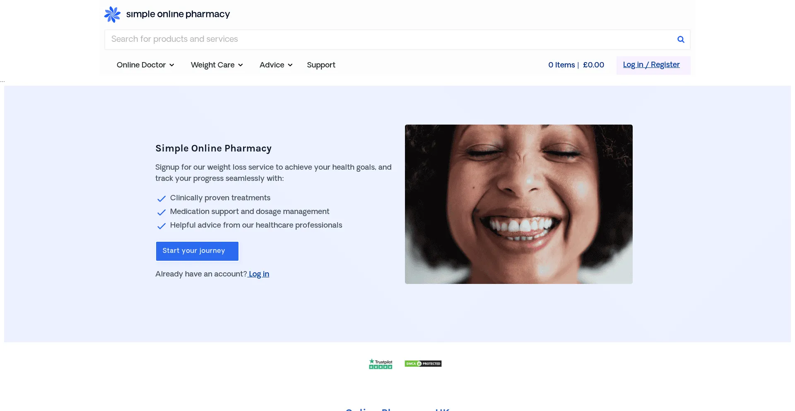The height and width of the screenshot is (411, 795).
Task: Open the Log in / Register link
Action: (651, 65)
